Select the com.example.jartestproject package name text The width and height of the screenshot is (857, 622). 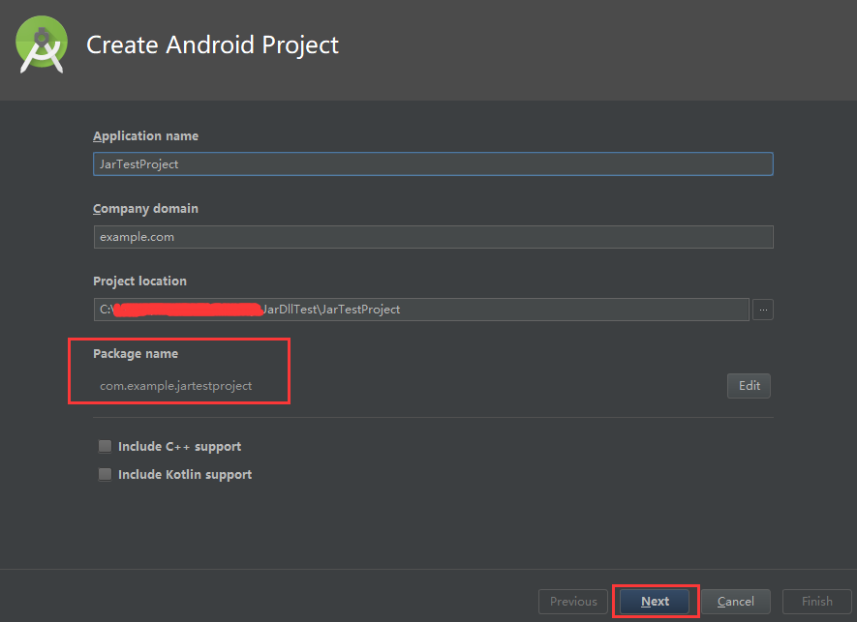(175, 386)
